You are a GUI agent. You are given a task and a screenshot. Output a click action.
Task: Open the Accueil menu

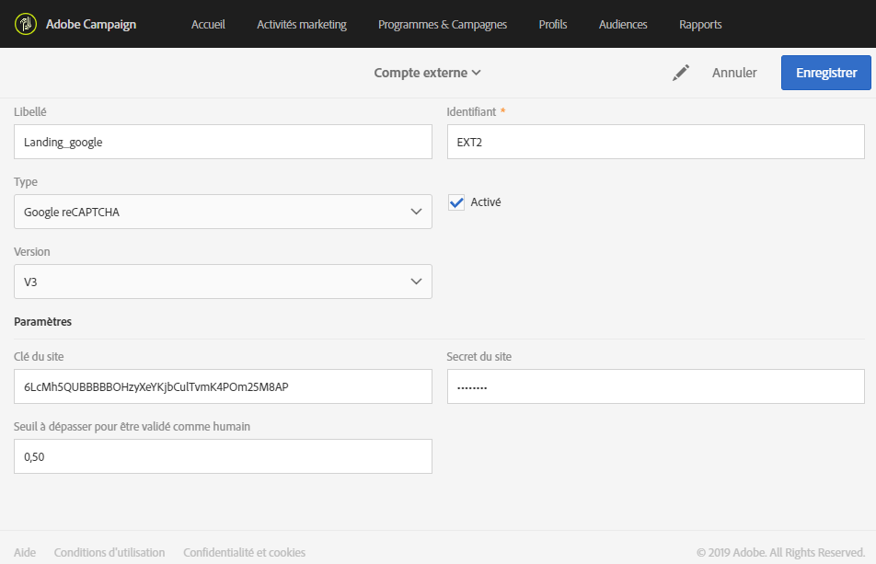tap(208, 25)
